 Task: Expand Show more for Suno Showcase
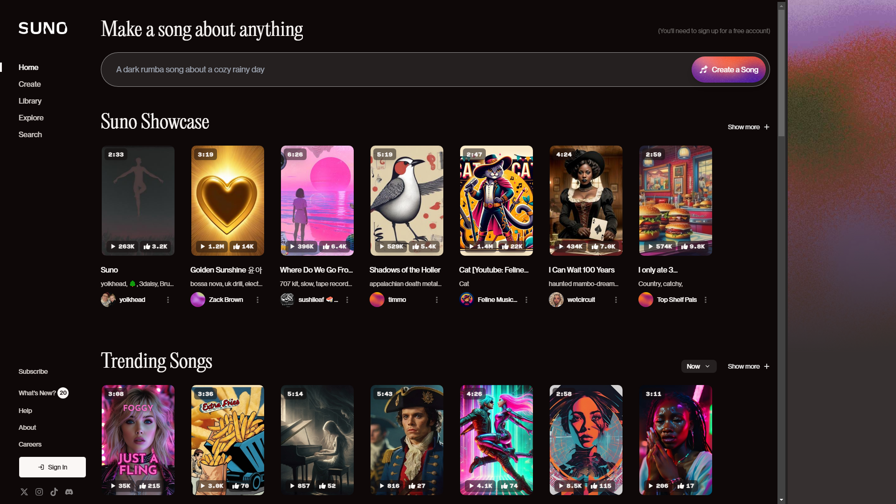point(749,127)
